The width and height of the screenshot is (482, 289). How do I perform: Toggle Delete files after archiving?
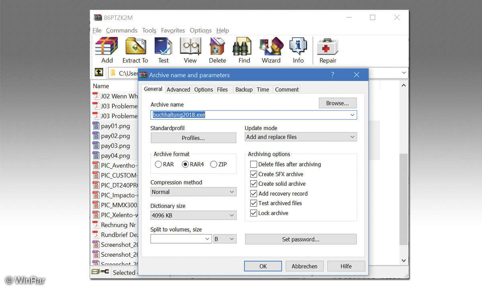click(x=253, y=164)
